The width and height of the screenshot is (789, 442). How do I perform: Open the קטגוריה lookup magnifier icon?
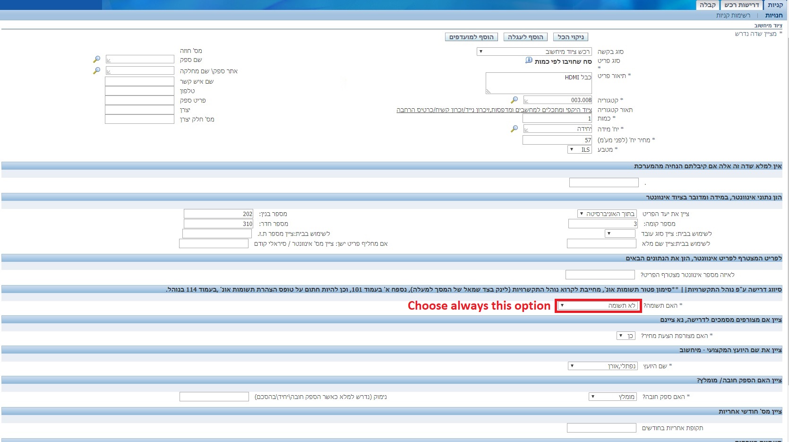coord(514,100)
